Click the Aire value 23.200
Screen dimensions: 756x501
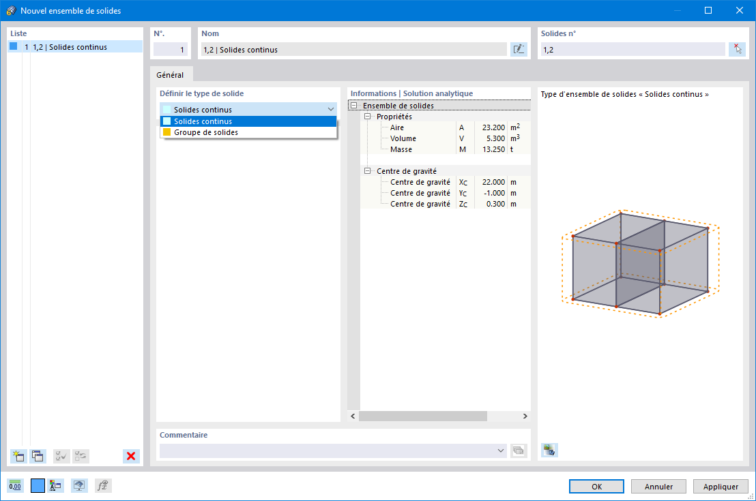[493, 127]
